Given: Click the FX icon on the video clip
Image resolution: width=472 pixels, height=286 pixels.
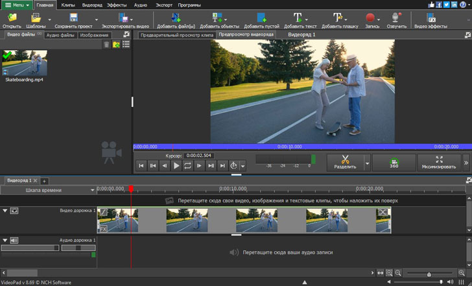Looking at the screenshot, I should pyautogui.click(x=102, y=229).
